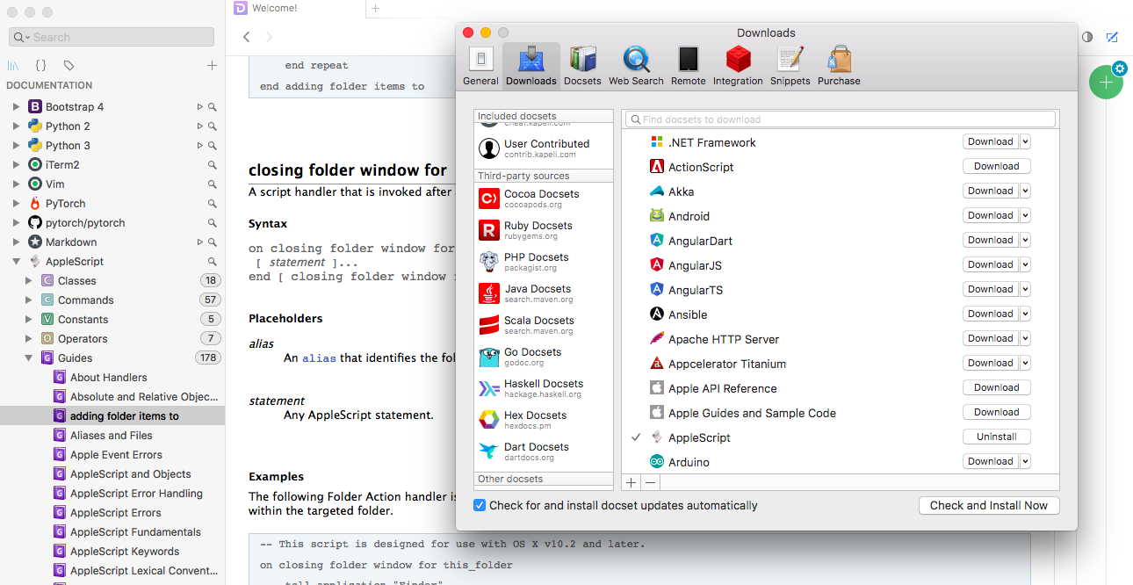Viewport: 1133px width, 585px height.
Task: Select Haskell Docsets source
Action: [543, 388]
